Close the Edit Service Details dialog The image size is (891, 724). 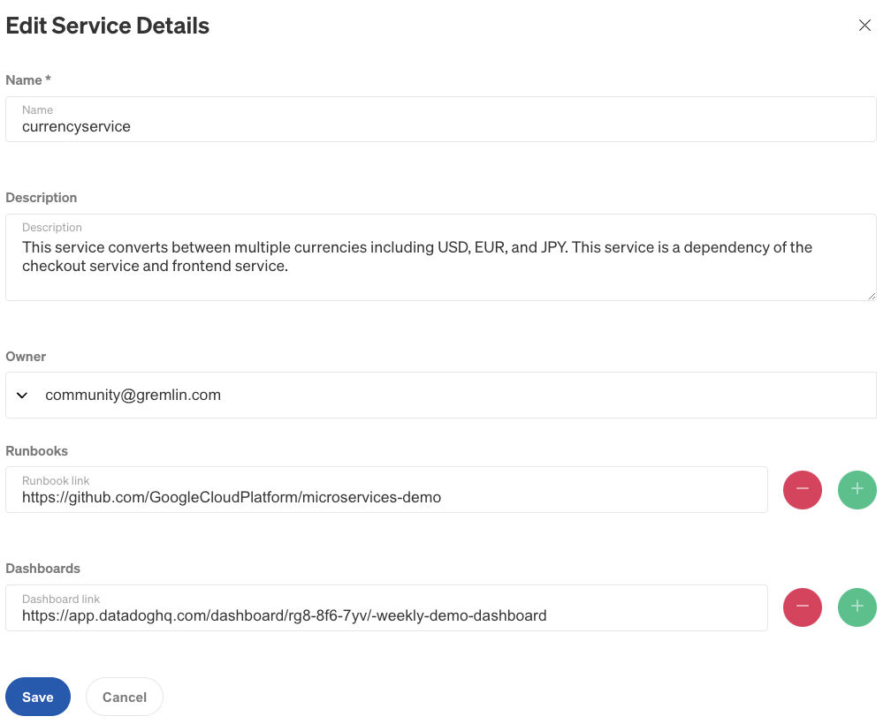click(x=864, y=26)
